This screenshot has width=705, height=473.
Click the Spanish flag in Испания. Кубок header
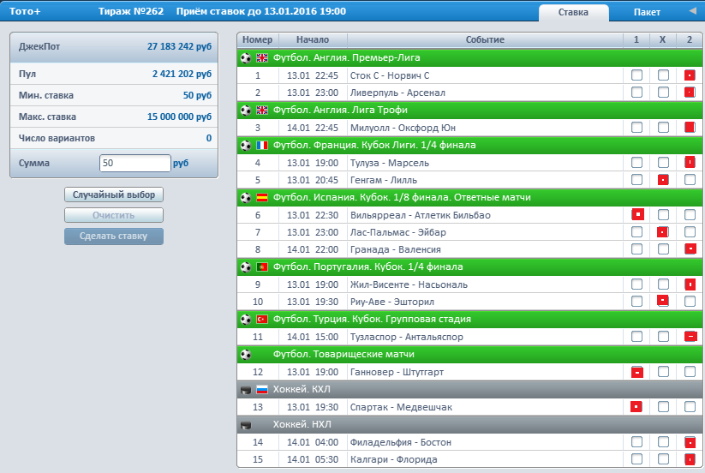(261, 197)
